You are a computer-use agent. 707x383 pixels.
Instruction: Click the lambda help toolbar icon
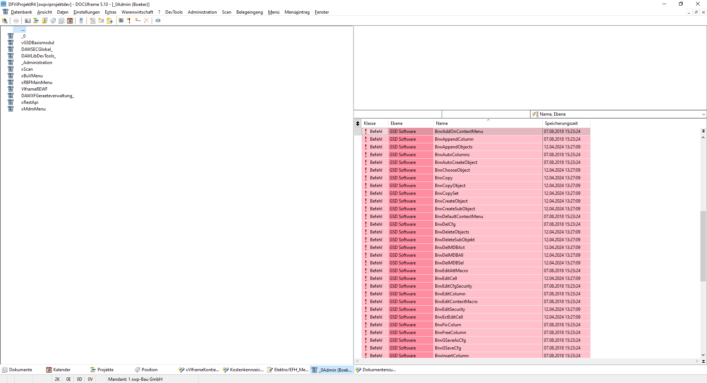click(158, 21)
